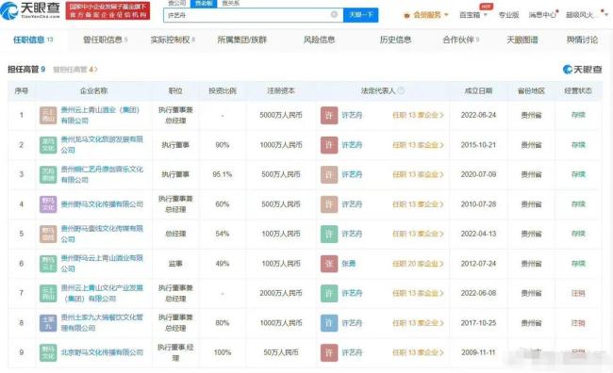This screenshot has width=613, height=373.
Task: Expand the 曾担任高管 4 link
Action: pyautogui.click(x=75, y=70)
